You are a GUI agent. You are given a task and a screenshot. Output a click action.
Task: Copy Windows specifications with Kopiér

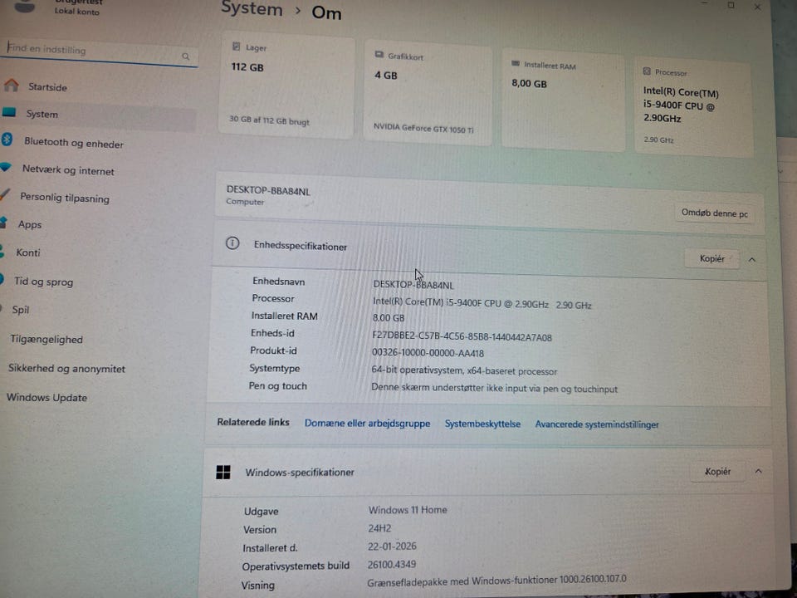click(717, 472)
